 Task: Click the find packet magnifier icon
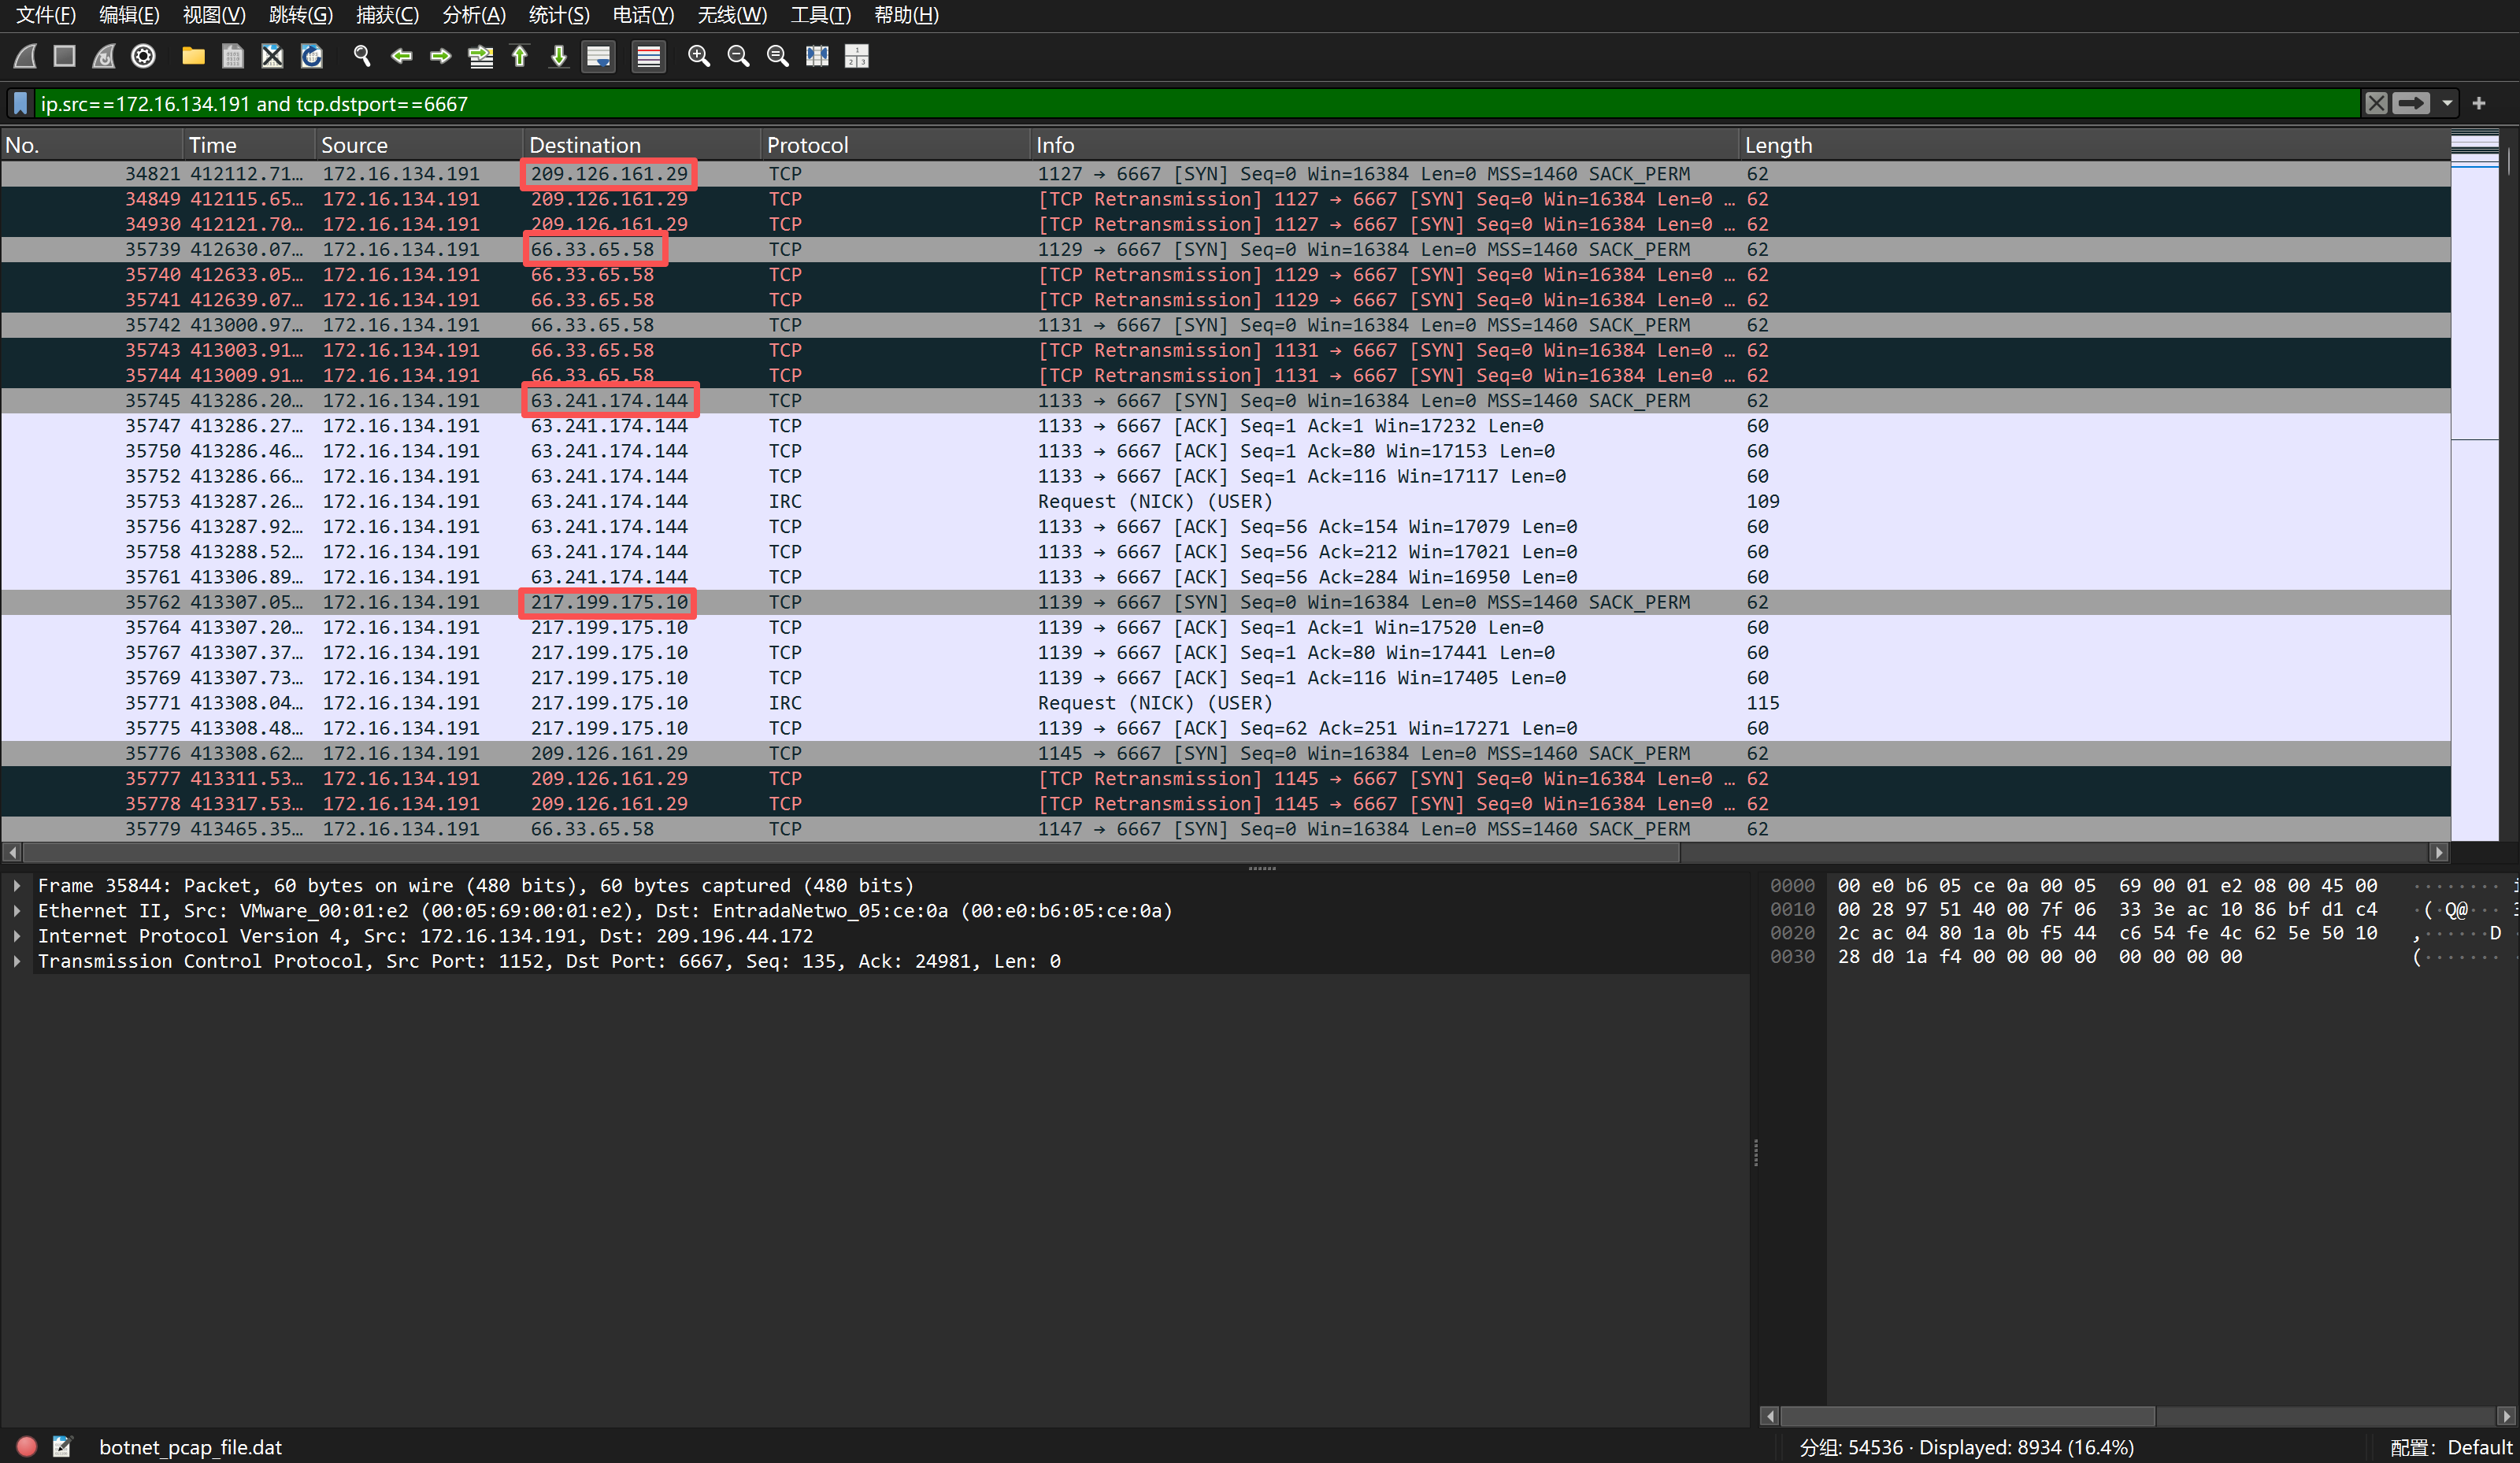(362, 56)
